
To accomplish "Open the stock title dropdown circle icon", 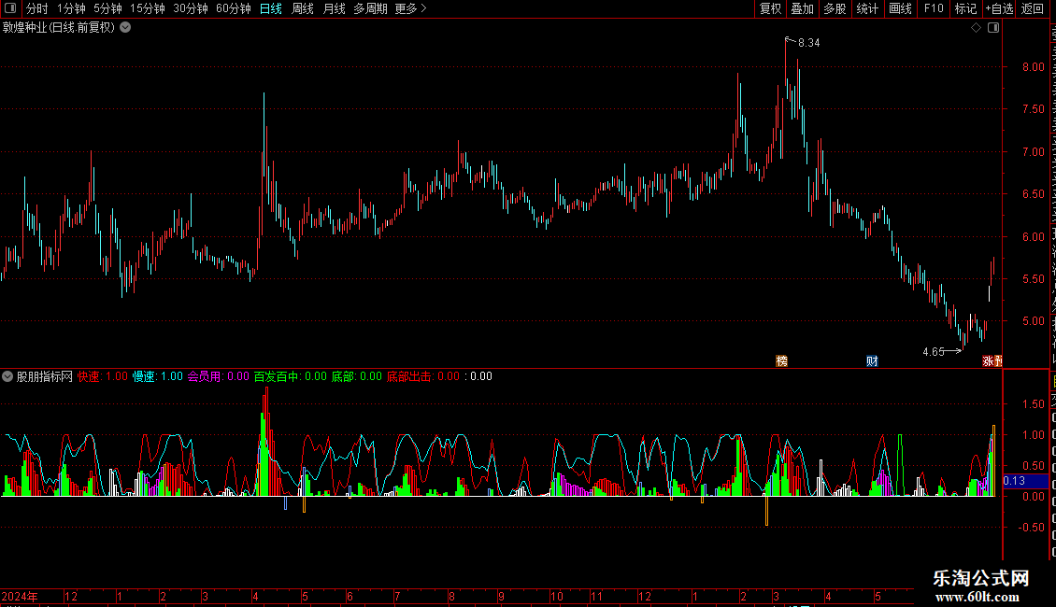I will click(x=125, y=28).
